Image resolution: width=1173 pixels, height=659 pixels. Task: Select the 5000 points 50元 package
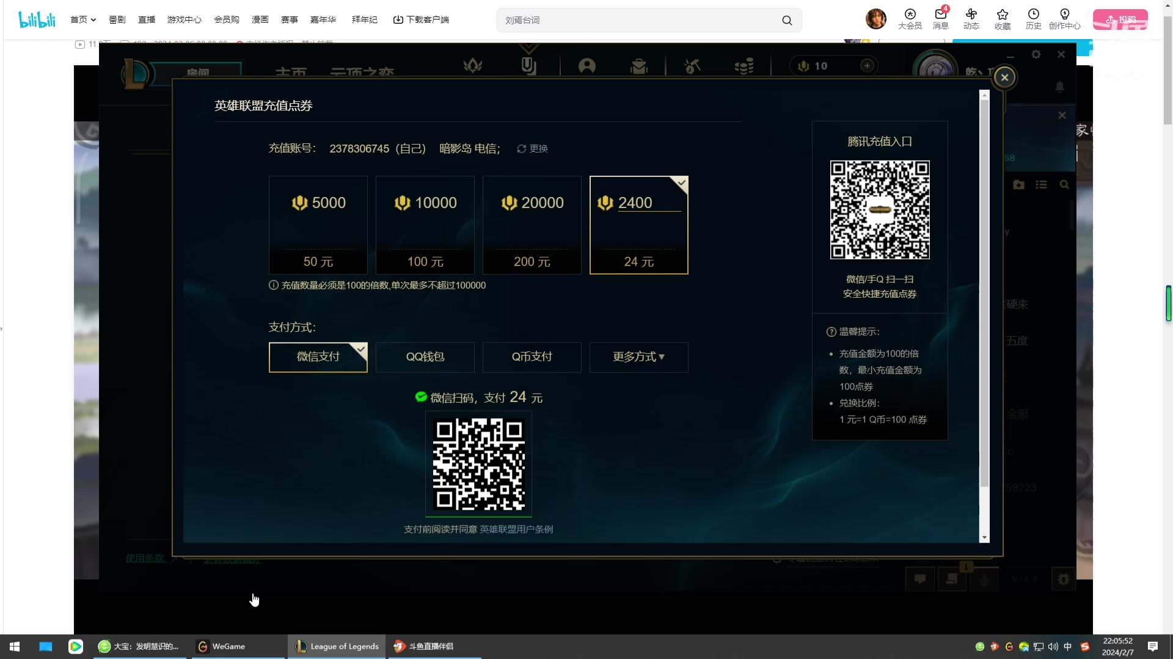[x=318, y=225]
